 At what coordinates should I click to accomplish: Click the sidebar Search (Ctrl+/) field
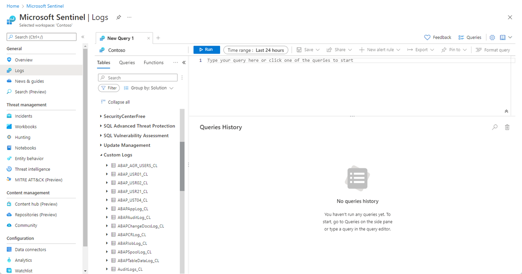coord(41,37)
